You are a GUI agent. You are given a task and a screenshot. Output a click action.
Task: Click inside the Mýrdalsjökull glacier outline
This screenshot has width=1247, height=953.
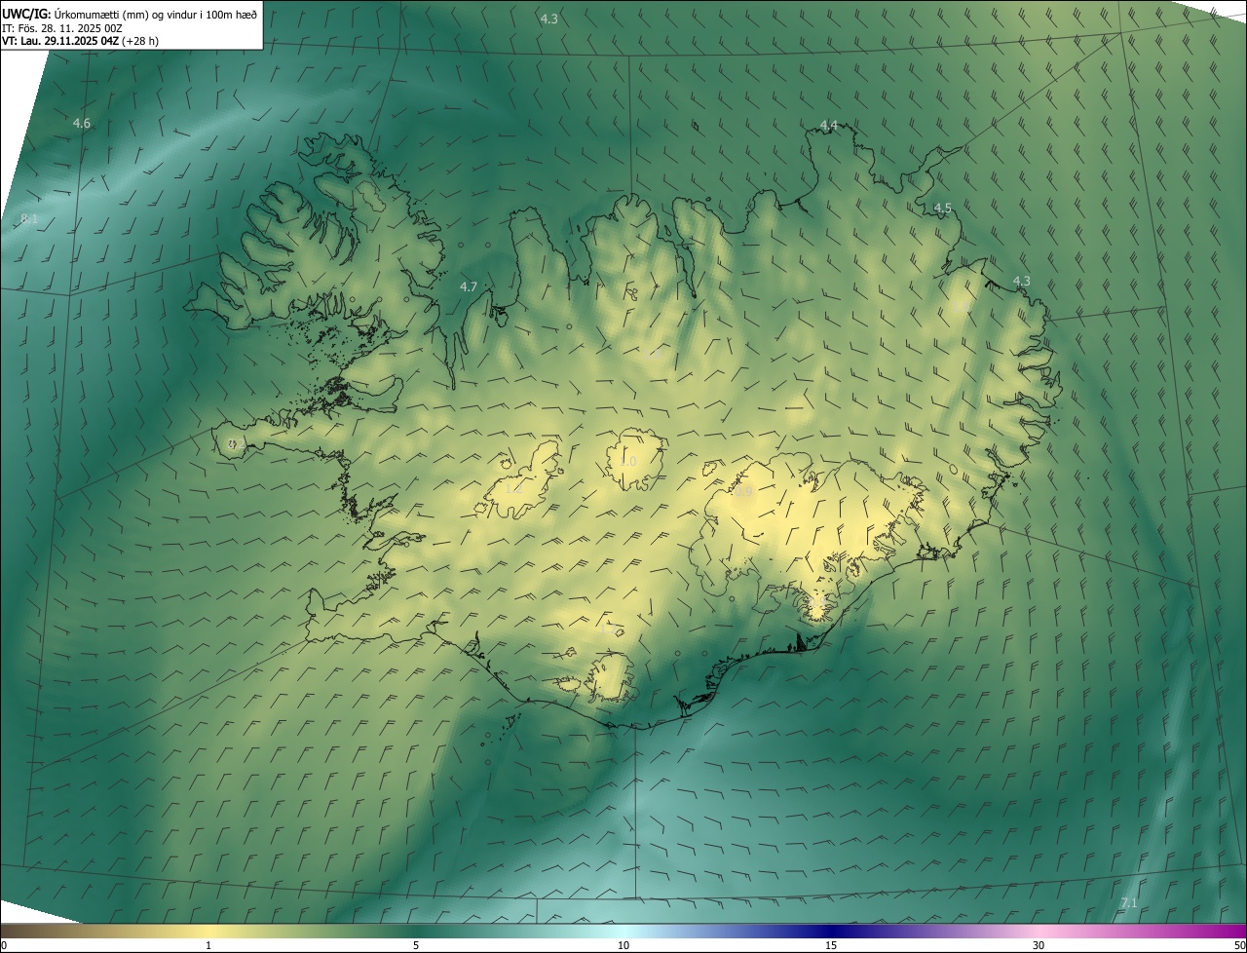[x=611, y=677]
